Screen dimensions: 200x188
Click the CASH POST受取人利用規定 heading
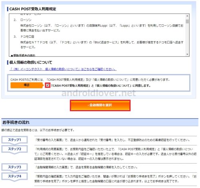coord(33,9)
